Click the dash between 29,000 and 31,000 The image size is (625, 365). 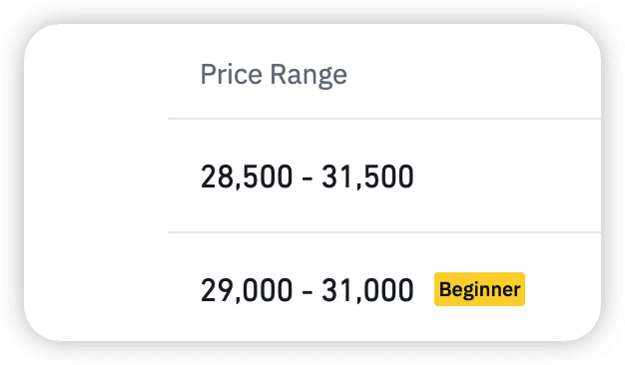pyautogui.click(x=308, y=292)
